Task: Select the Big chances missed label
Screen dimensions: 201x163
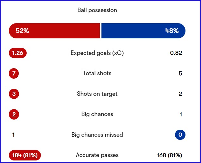Action: 97,135
